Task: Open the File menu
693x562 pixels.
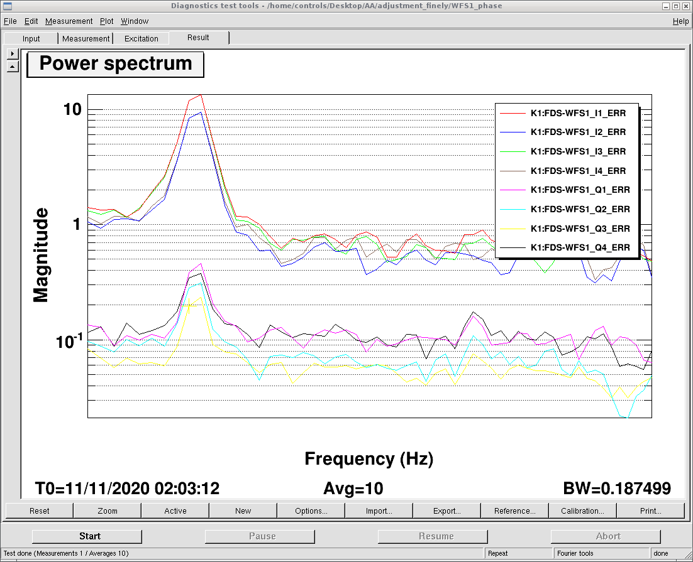Action: tap(10, 21)
